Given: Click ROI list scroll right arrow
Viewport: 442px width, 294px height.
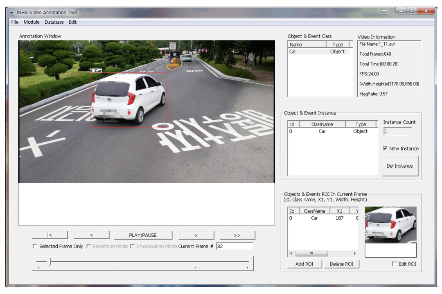Looking at the screenshot, I should pyautogui.click(x=355, y=254).
